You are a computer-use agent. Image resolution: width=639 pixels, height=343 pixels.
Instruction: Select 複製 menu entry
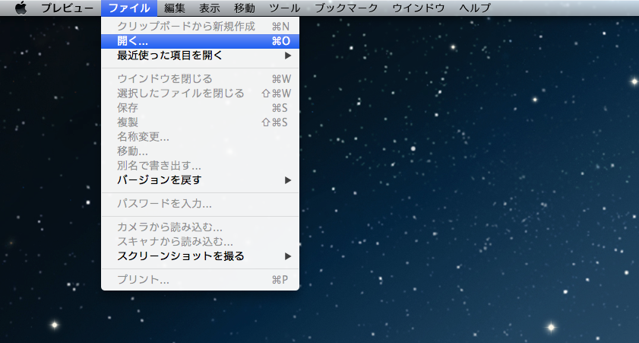pos(200,122)
